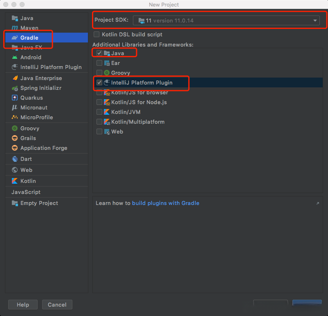Check the Kotlin/JS for Node.js checkbox
This screenshot has height=316, width=328.
[x=99, y=102]
